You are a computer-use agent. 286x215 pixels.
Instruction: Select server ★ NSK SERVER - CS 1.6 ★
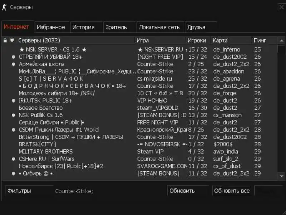(x=139, y=49)
